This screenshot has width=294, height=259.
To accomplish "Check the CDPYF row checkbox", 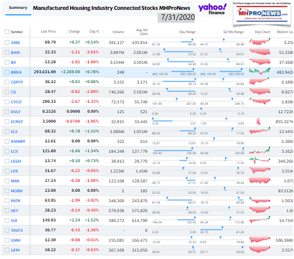I will (7, 82).
